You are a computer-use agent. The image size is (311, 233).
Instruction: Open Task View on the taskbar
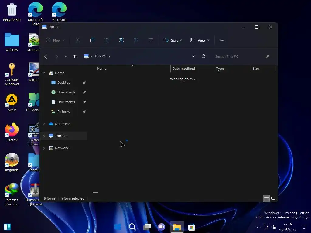pyautogui.click(x=147, y=227)
